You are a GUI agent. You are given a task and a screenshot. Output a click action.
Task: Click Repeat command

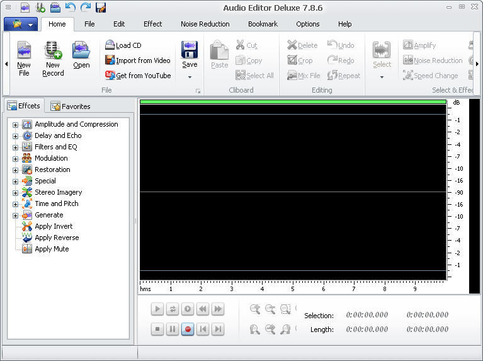pyautogui.click(x=344, y=76)
